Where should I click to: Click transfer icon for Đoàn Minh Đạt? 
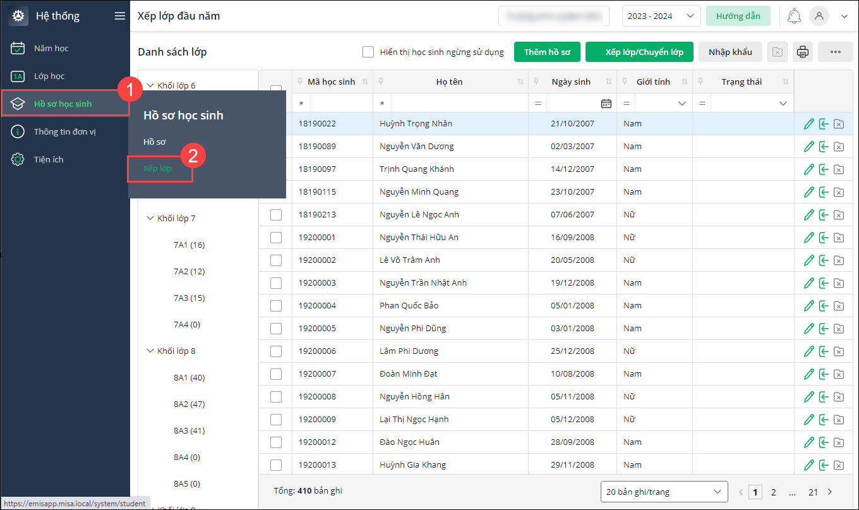[824, 374]
